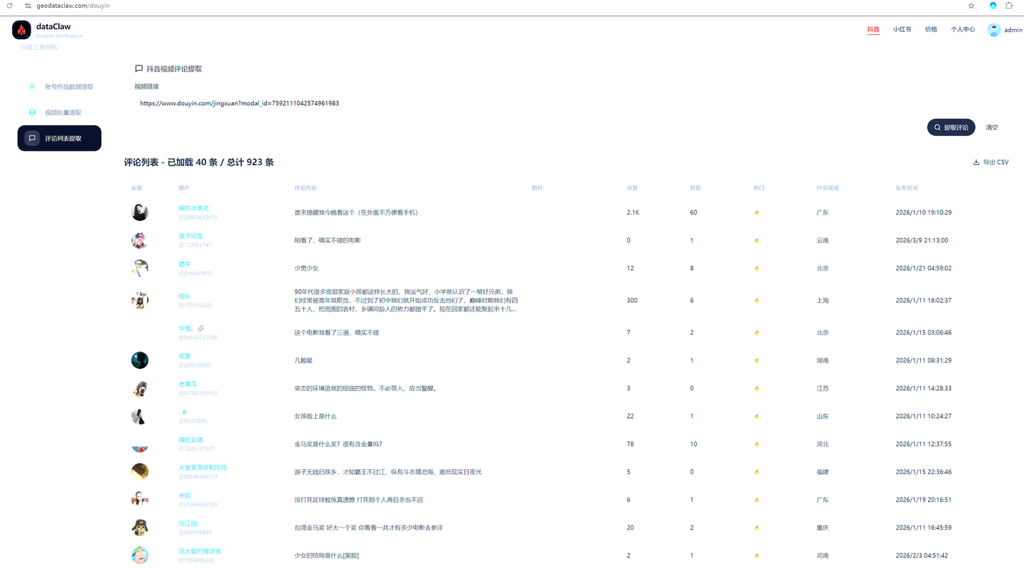Click the IP归属地 column header
The height and width of the screenshot is (568, 1024).
pos(828,188)
